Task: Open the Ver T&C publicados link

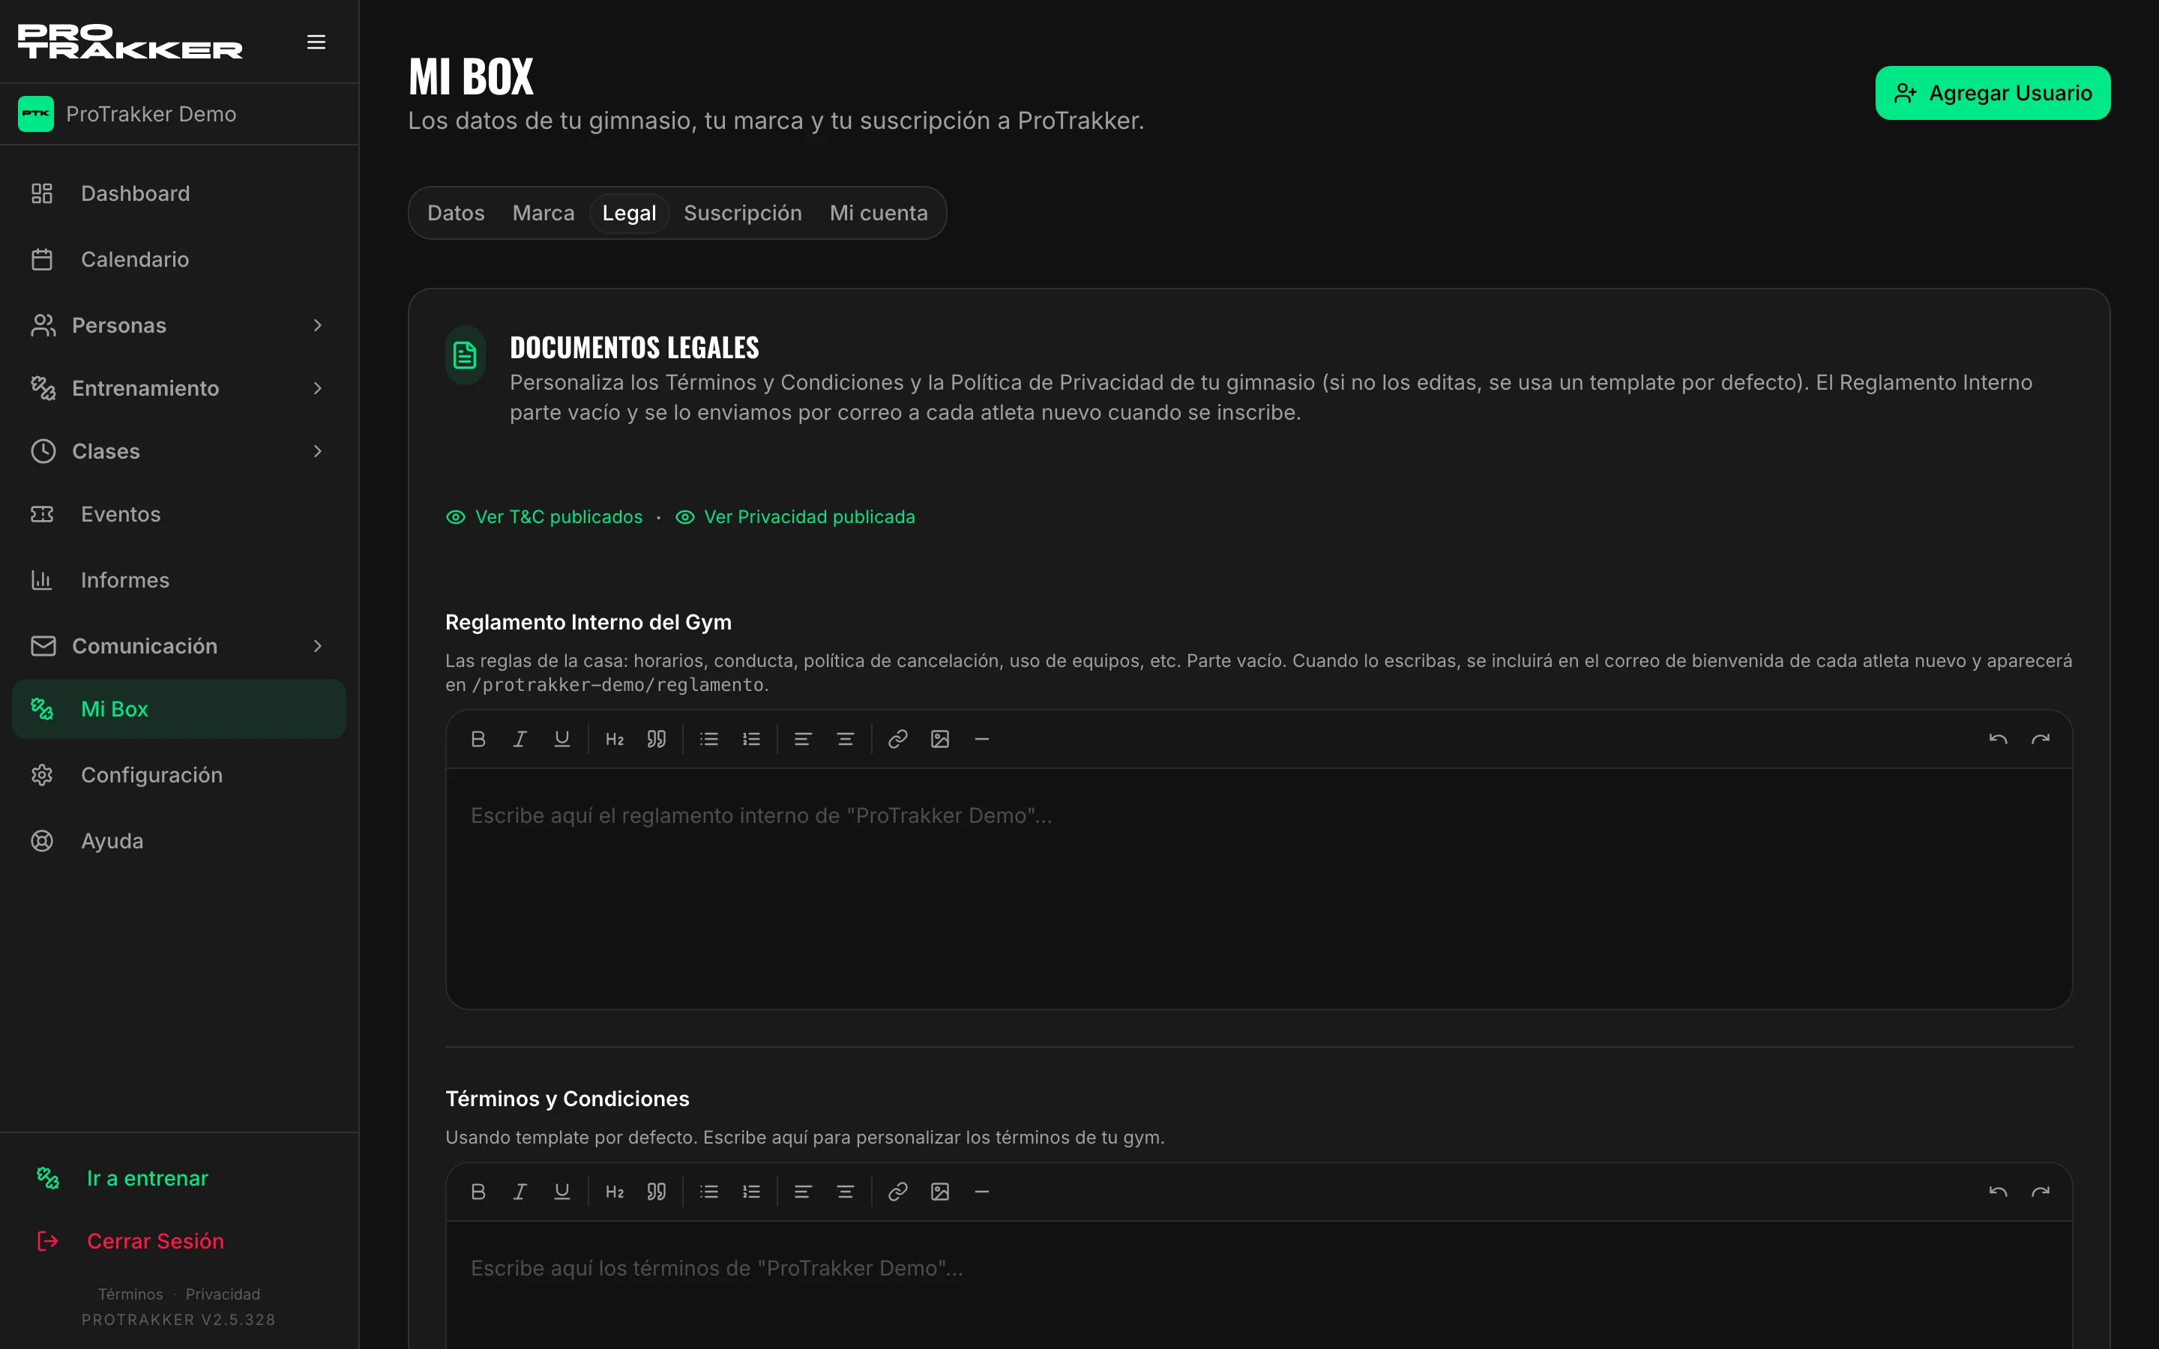Action: click(x=544, y=516)
